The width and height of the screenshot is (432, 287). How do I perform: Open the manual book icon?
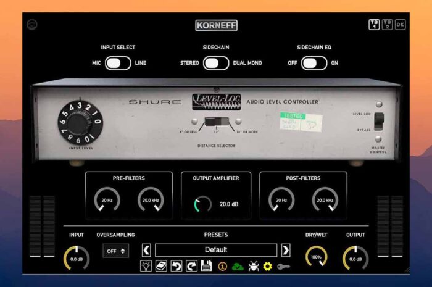pos(161,267)
